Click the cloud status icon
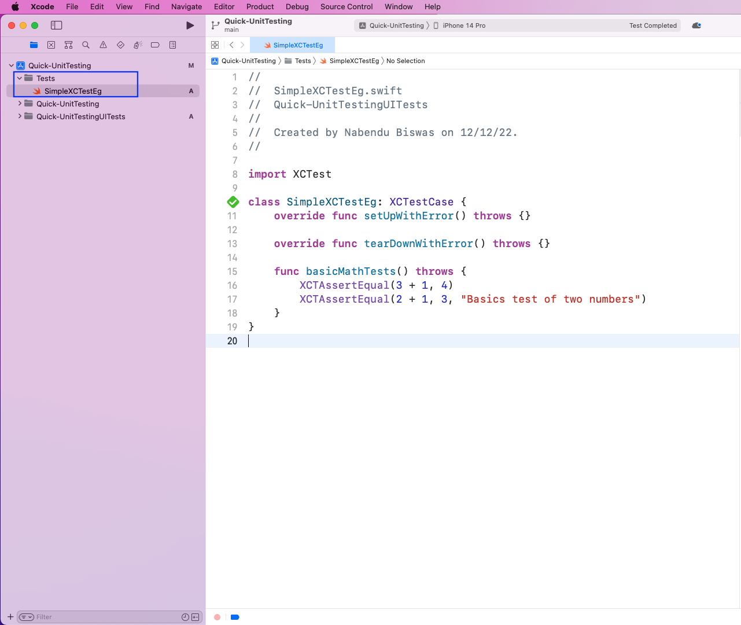Viewport: 741px width, 625px height. coord(696,25)
